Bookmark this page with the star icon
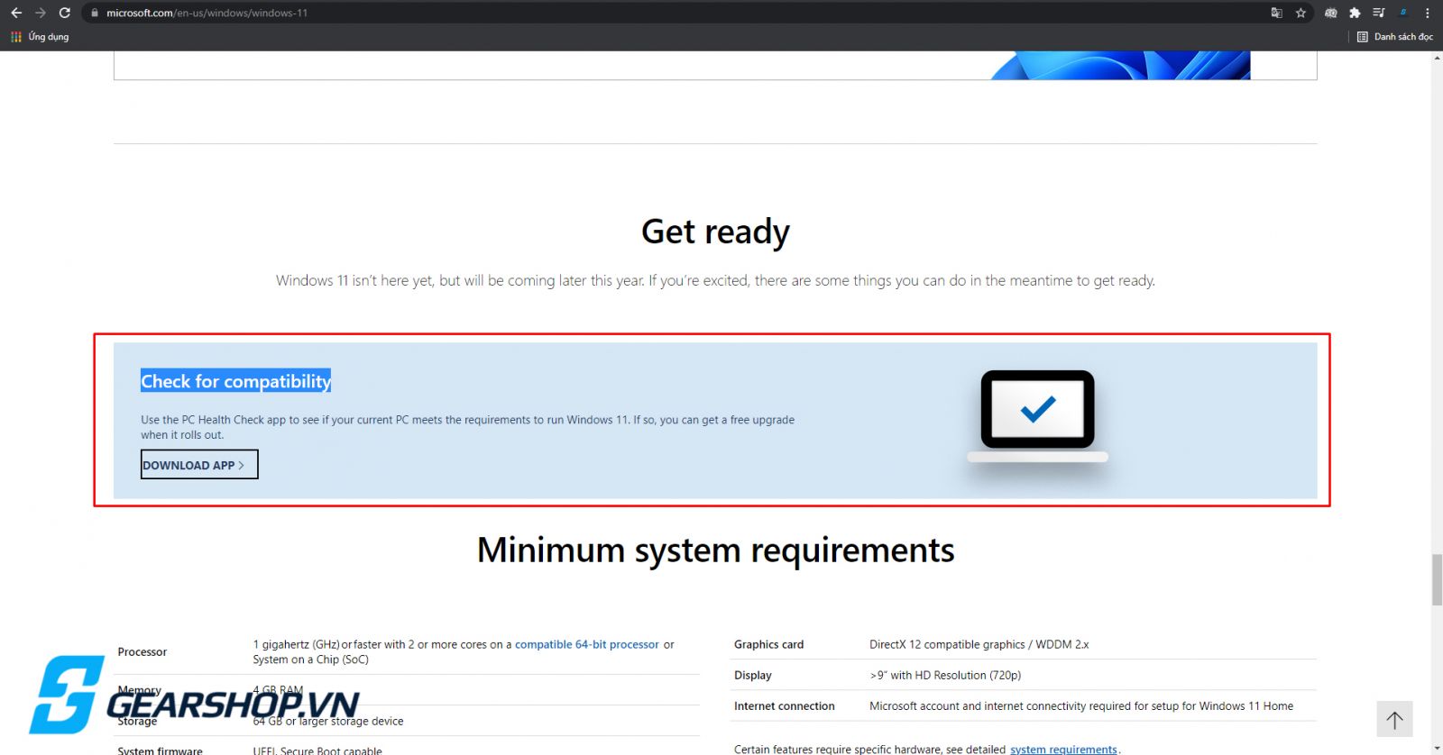Image resolution: width=1443 pixels, height=755 pixels. pos(1301,13)
